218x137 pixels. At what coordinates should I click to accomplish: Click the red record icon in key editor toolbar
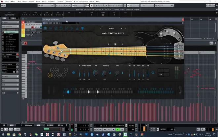coord(25,43)
